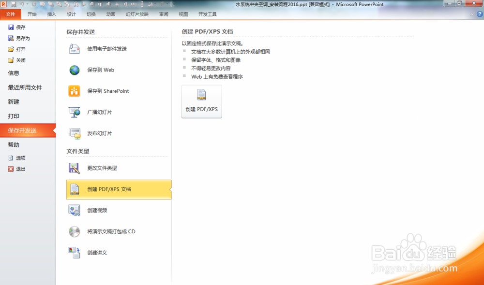Viewport: 484px width, 285px height.
Task: Click the publish slides icon
Action: (x=75, y=133)
